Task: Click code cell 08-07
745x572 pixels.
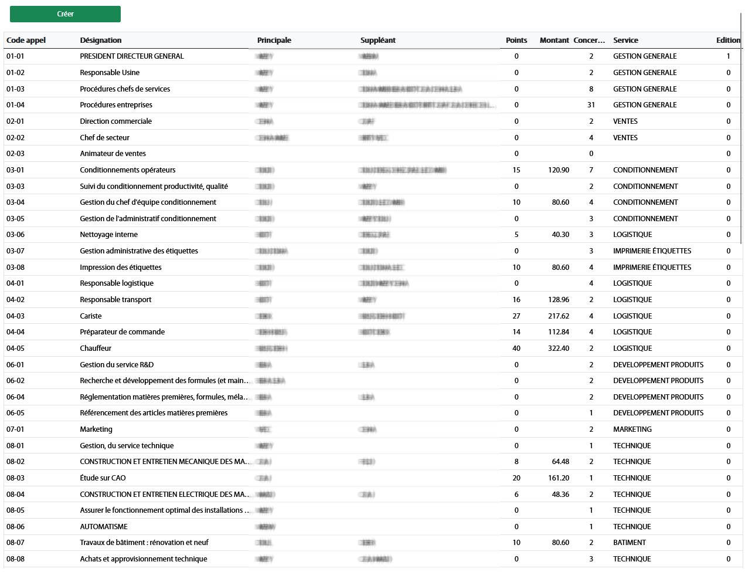Action: (x=15, y=543)
